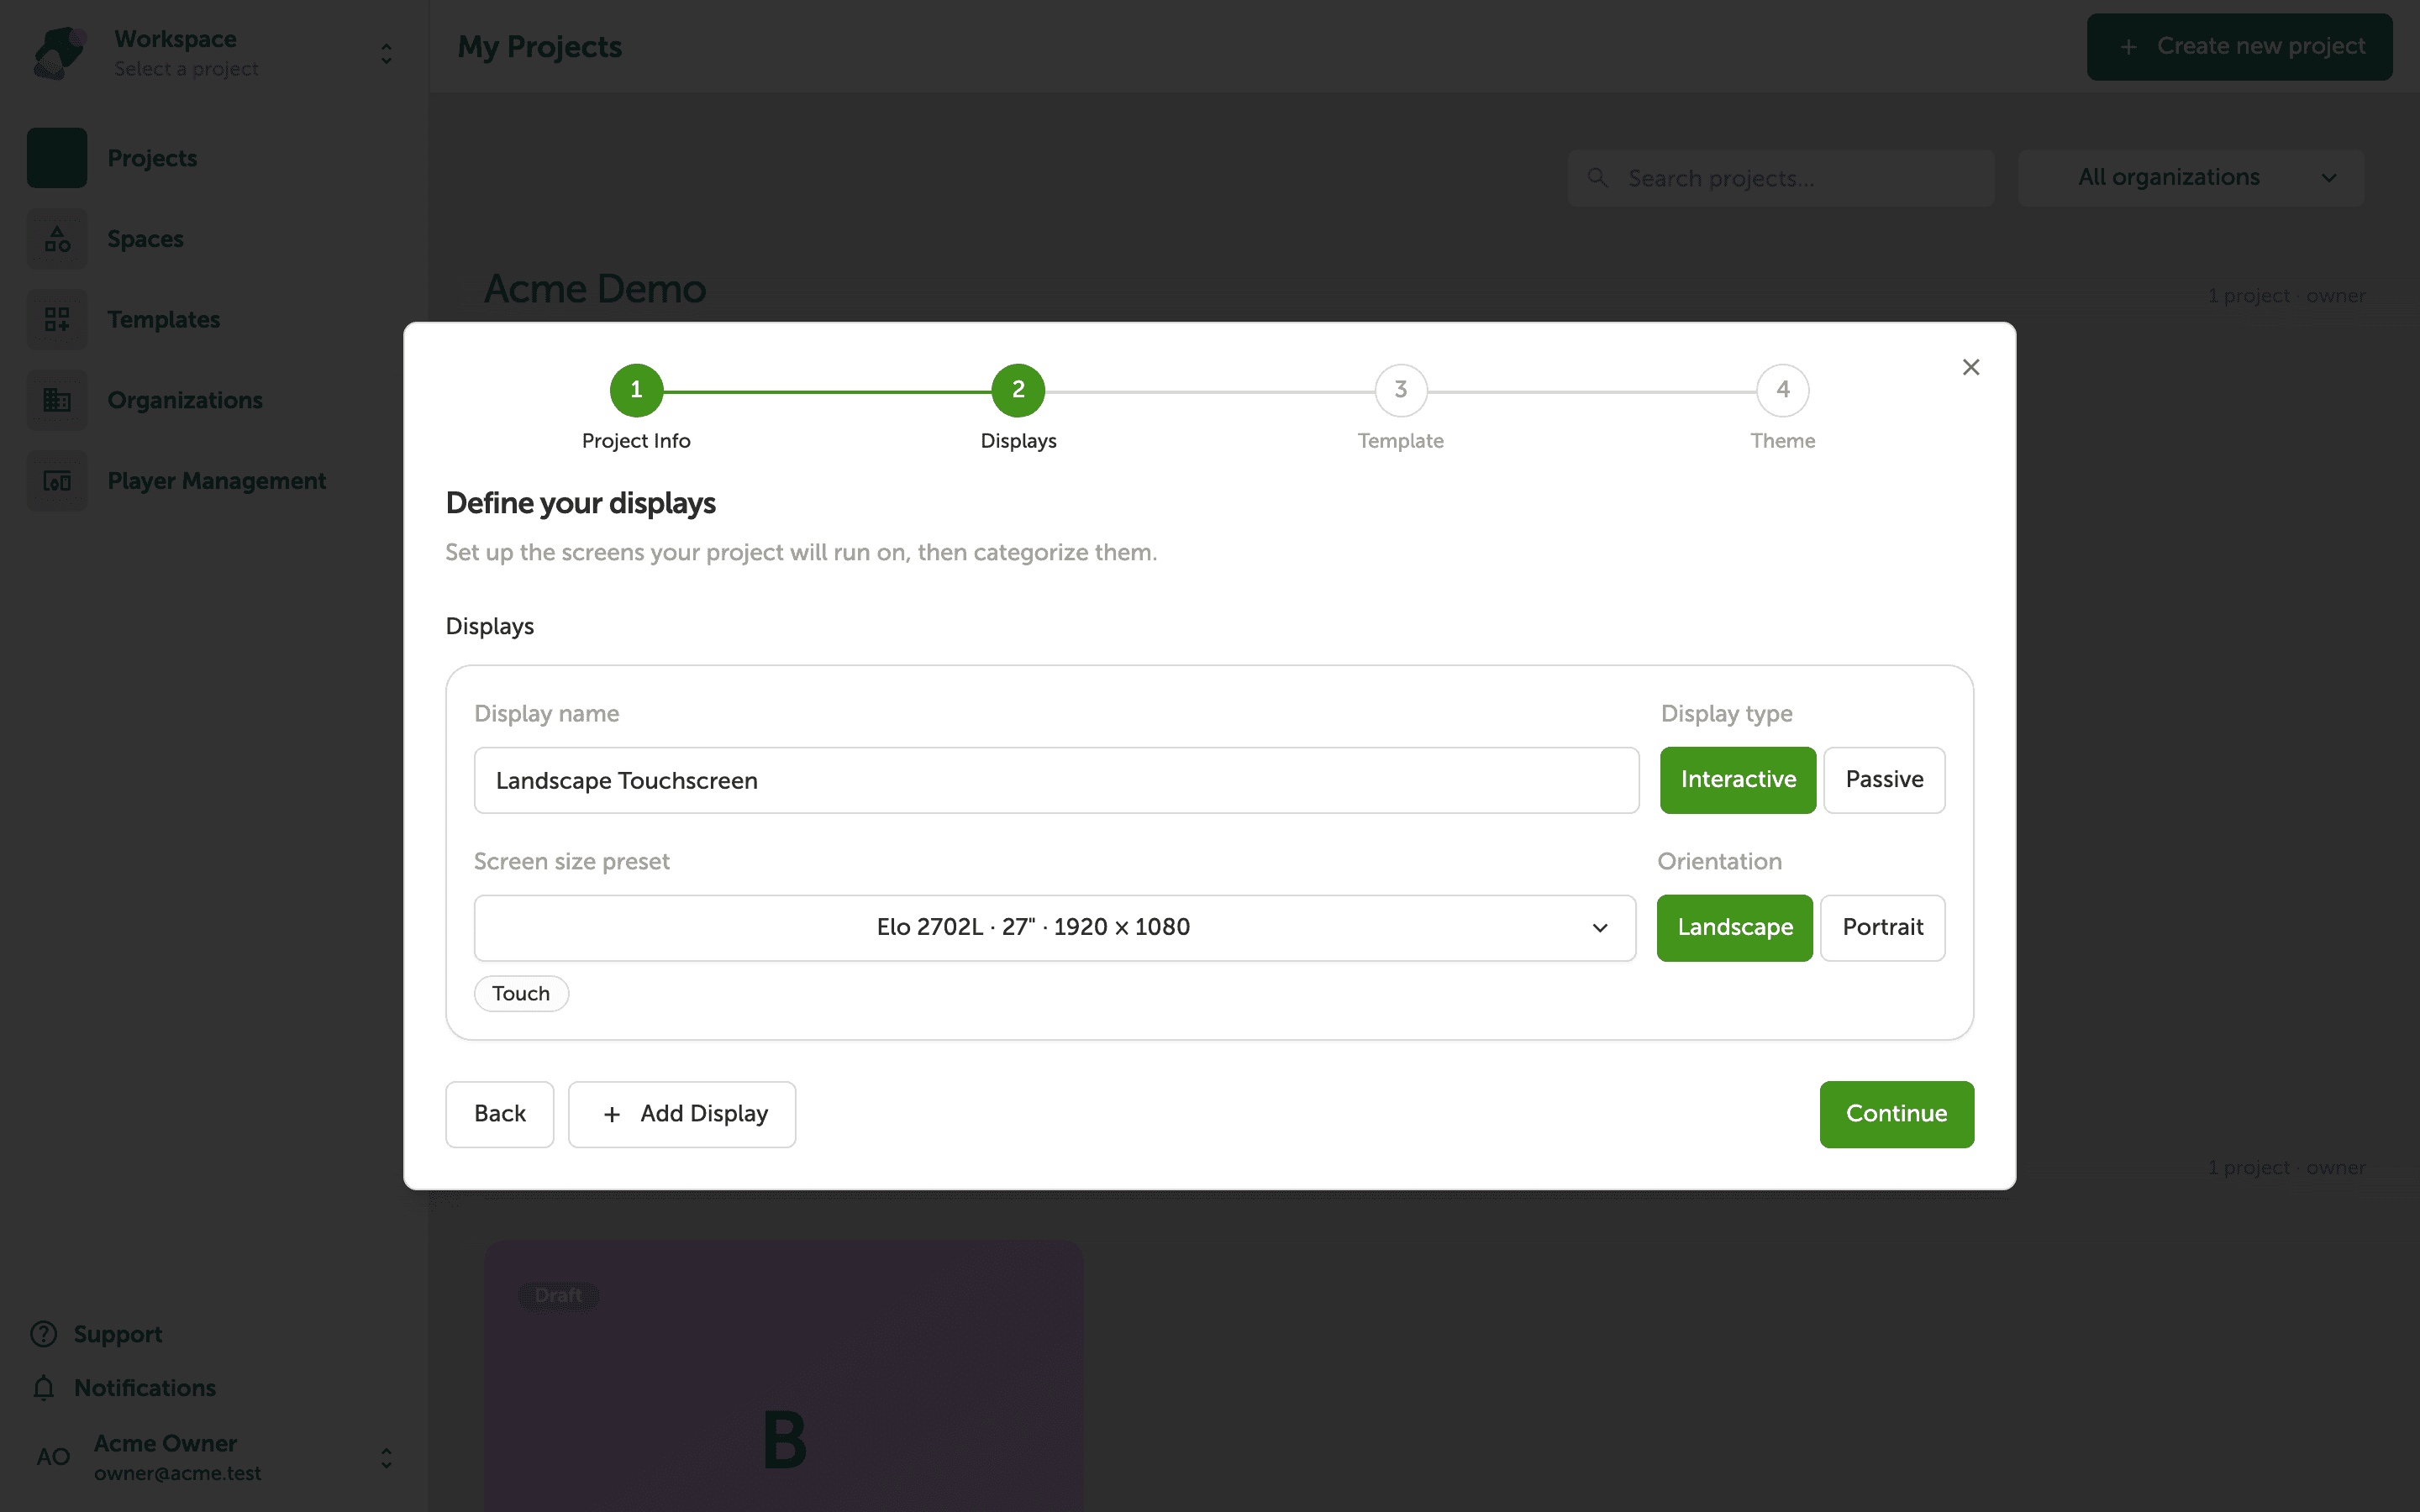Click the Search projects field
Screen dimensions: 2420x1512
[x=1780, y=178]
